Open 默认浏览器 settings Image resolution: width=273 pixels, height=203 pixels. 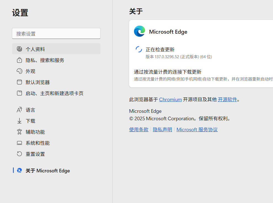[56, 82]
